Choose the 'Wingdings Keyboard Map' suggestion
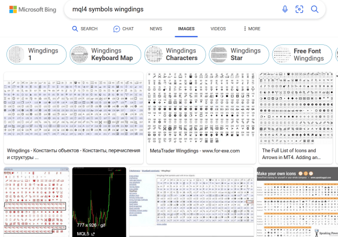The image size is (338, 237). click(x=105, y=54)
